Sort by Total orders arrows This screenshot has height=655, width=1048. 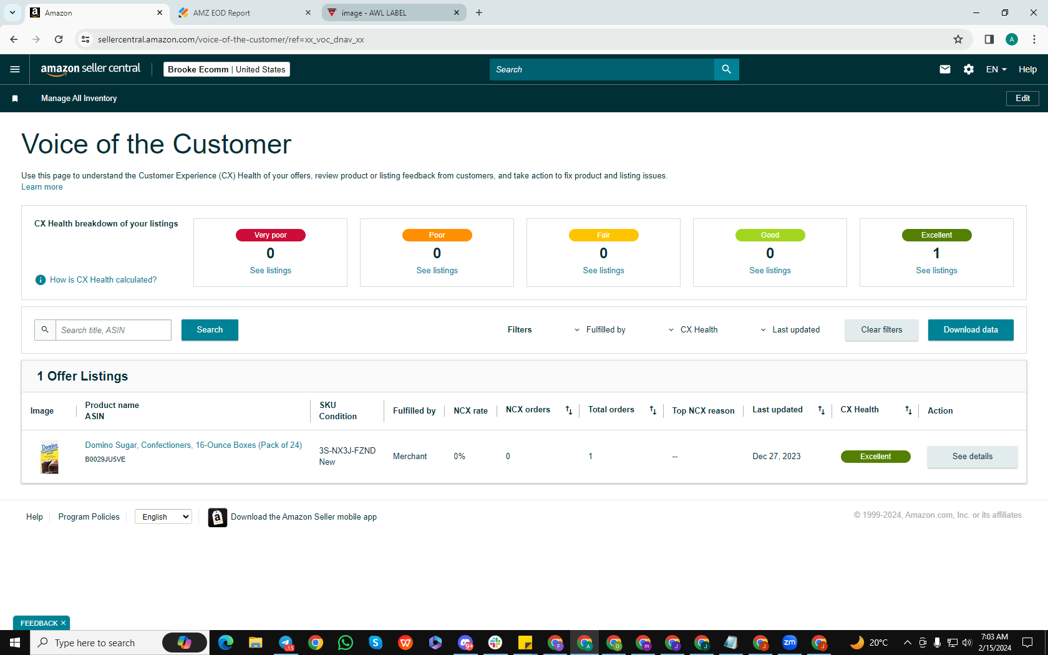click(653, 410)
